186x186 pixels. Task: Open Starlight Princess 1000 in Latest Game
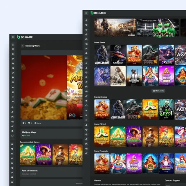click(x=150, y=76)
